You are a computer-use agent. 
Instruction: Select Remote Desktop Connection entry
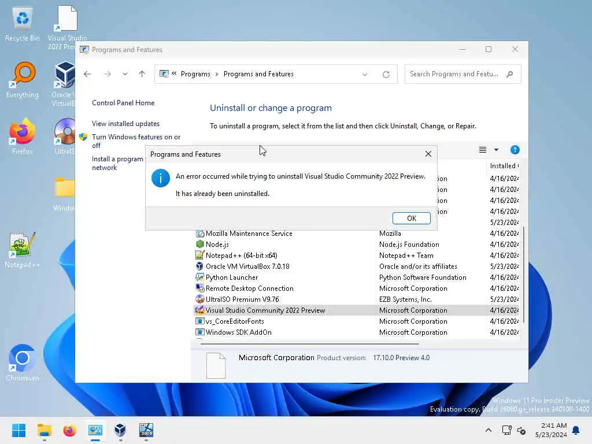pos(357,288)
